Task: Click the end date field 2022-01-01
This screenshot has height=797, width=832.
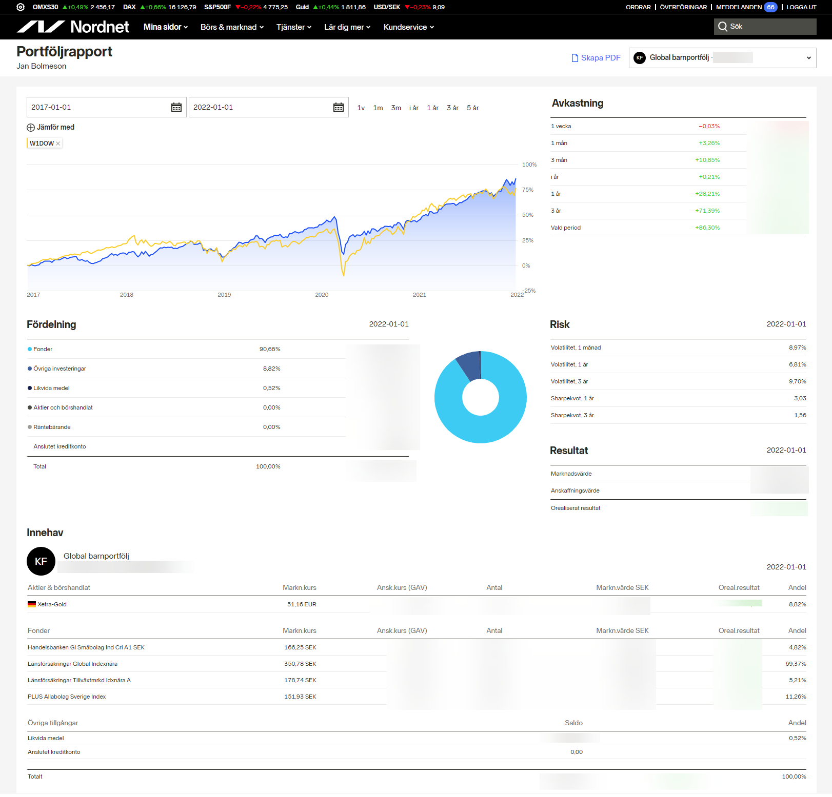Action: click(269, 107)
